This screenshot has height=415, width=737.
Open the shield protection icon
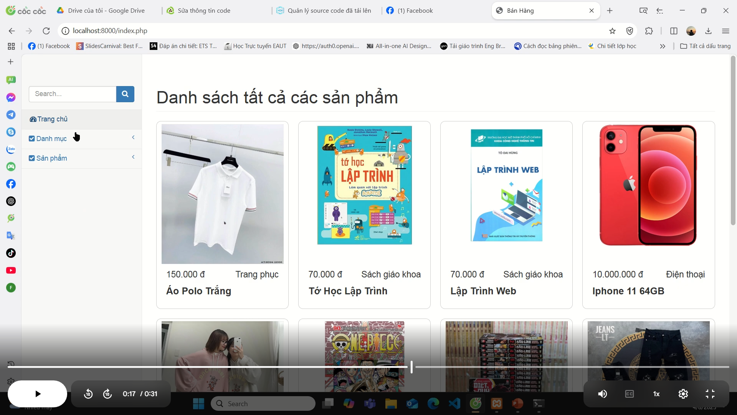point(630,31)
